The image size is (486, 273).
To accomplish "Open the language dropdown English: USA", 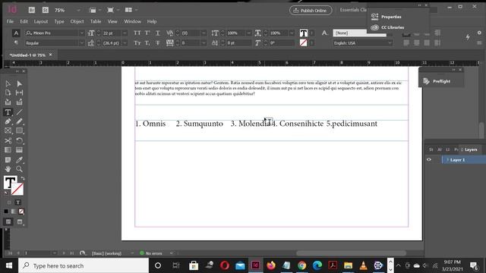I will [x=390, y=43].
